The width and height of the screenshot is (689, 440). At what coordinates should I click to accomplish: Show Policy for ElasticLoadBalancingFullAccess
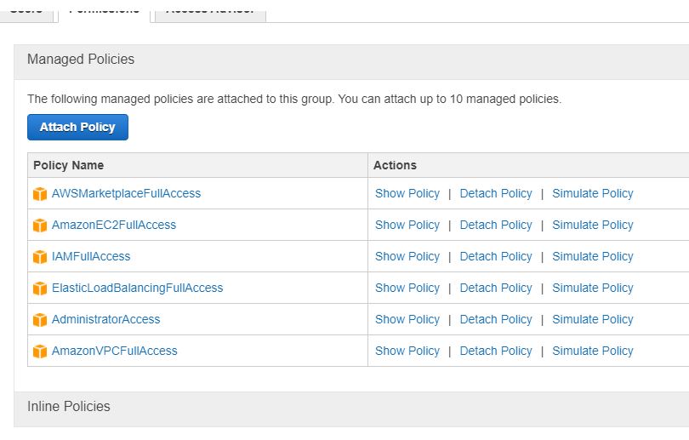point(407,288)
